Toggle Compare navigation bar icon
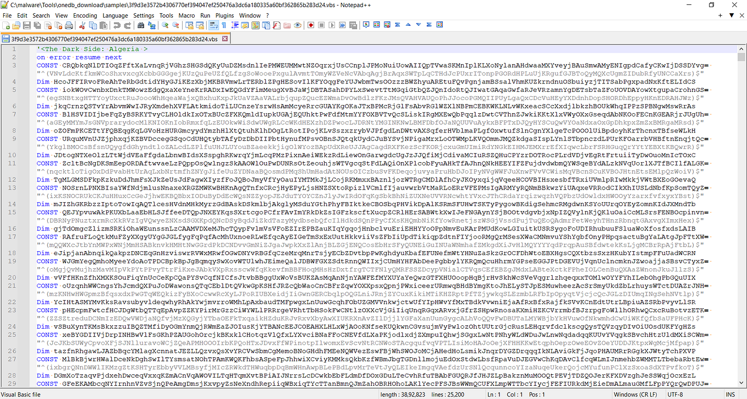Viewport: 747px width, 399px height. [440, 25]
